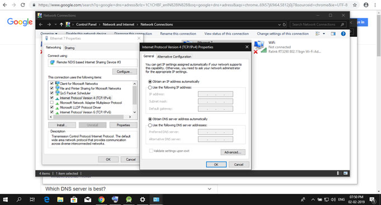Toggle File and Printer Sharing checkbox
Screen dimensions: 381x205
pos(52,88)
